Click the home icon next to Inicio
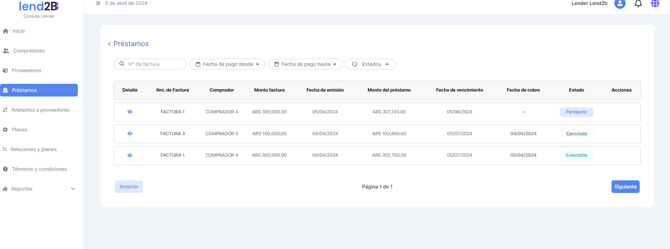 (x=6, y=31)
